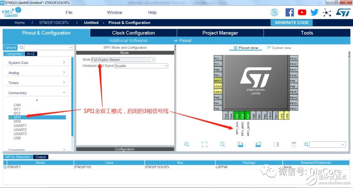Select pin PA5 on the chip
The image size is (353, 188).
pos(237,115)
